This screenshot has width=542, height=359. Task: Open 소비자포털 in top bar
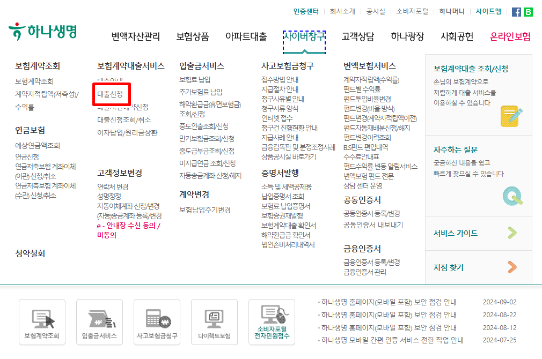[412, 11]
